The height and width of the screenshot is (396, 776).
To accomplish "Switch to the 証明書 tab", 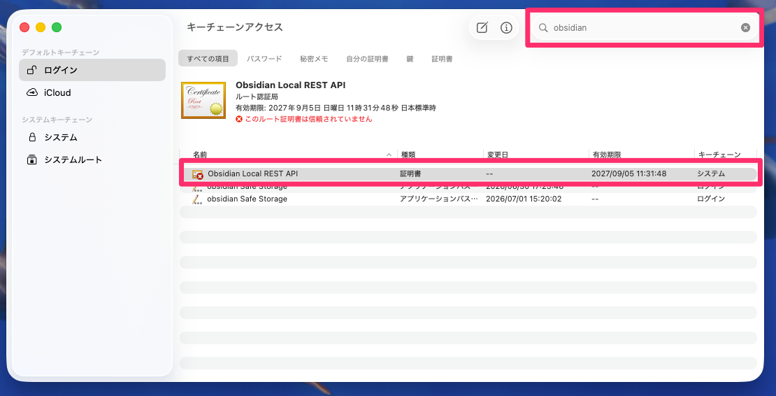I will (x=442, y=58).
